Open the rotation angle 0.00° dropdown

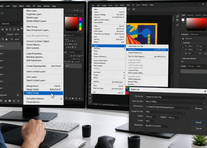(194, 53)
